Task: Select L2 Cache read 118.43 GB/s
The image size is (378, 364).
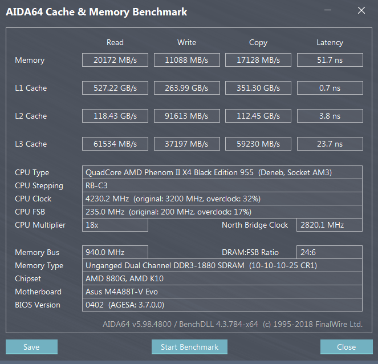Action: coord(115,116)
